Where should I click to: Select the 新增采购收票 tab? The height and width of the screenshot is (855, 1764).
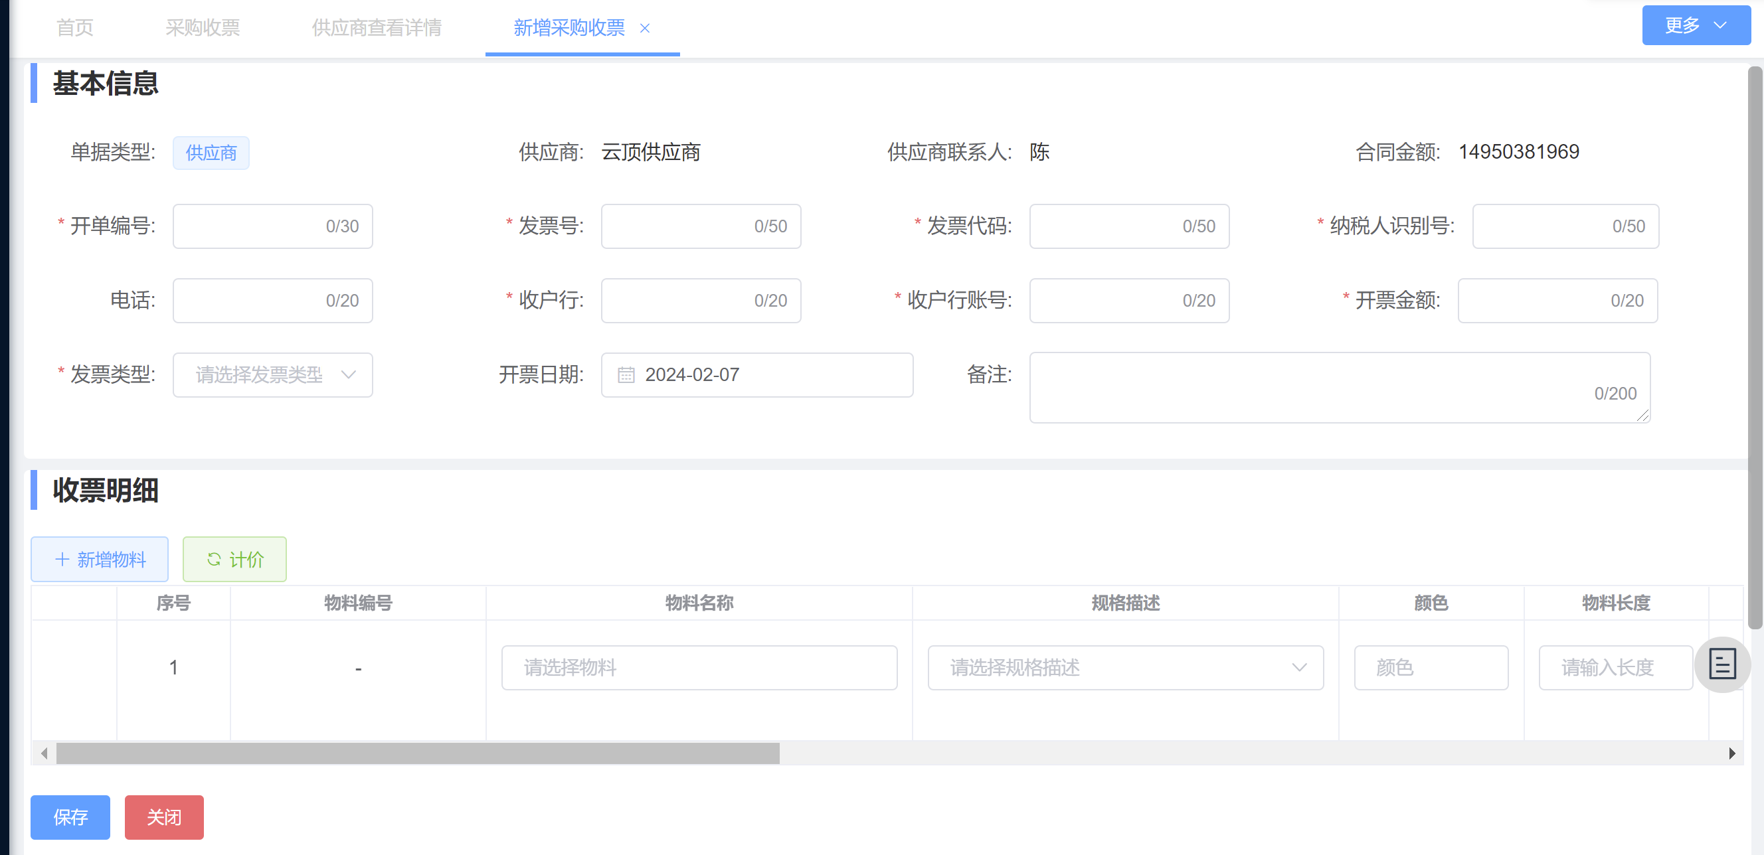tap(569, 28)
